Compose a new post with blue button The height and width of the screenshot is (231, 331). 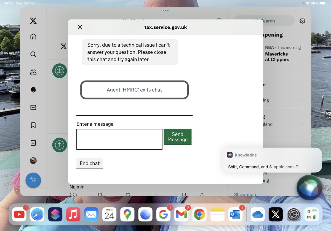(33, 181)
